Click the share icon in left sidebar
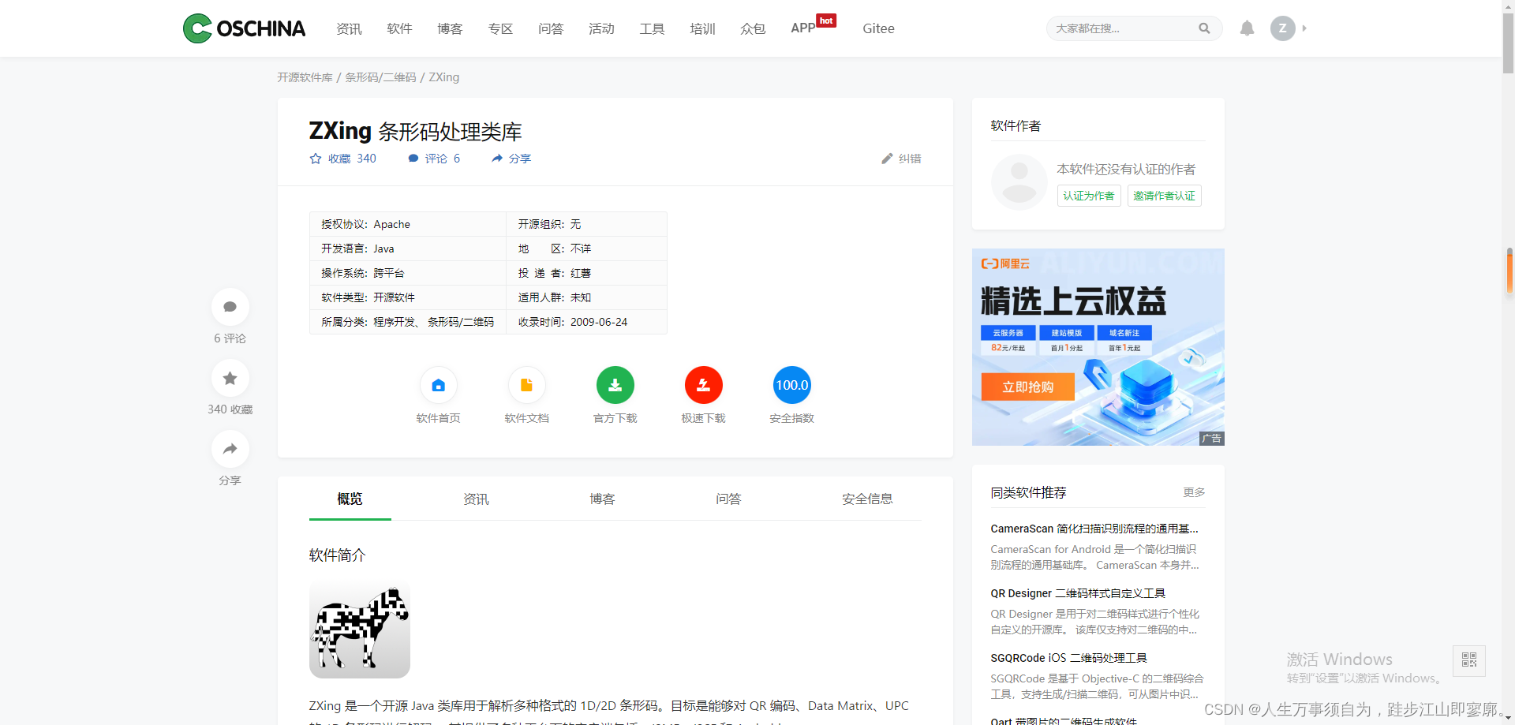The height and width of the screenshot is (725, 1515). click(x=230, y=448)
